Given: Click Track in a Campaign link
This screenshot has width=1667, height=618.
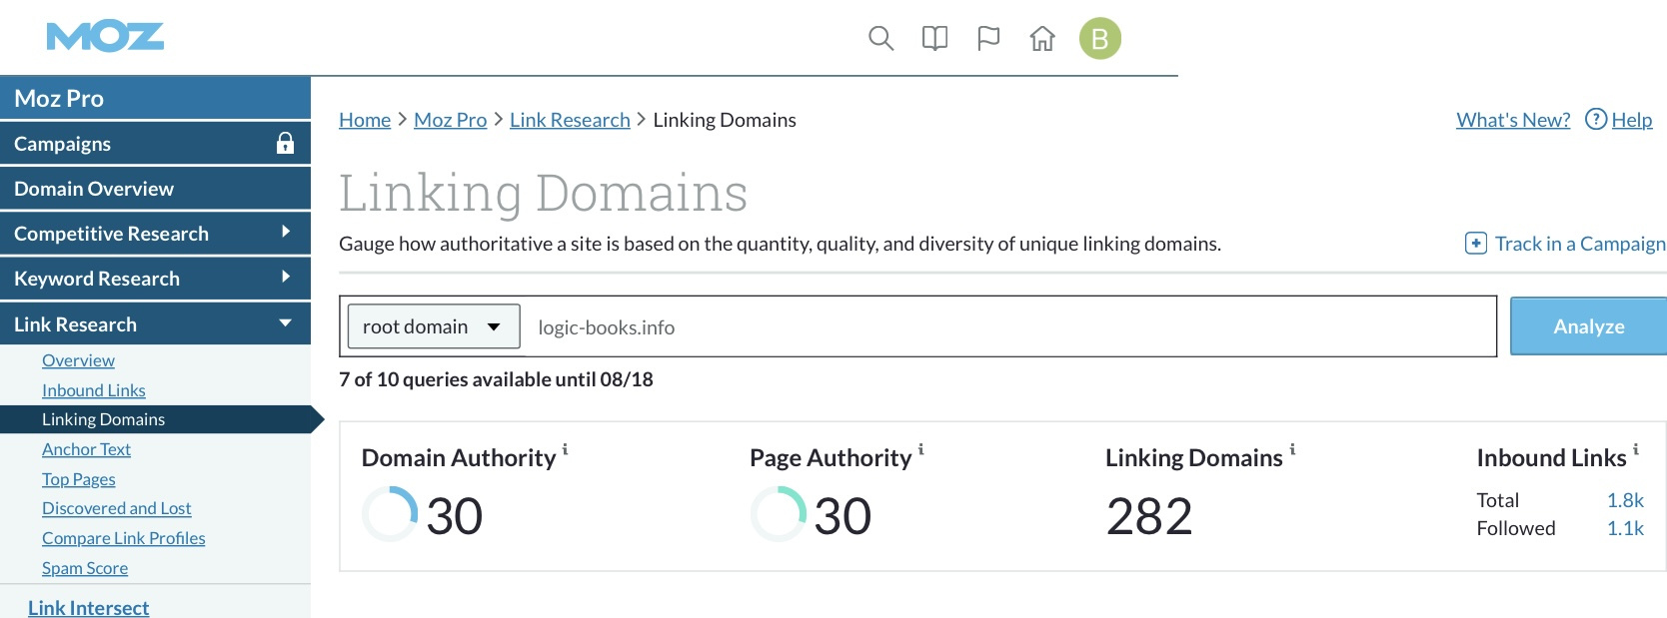Looking at the screenshot, I should pos(1580,244).
